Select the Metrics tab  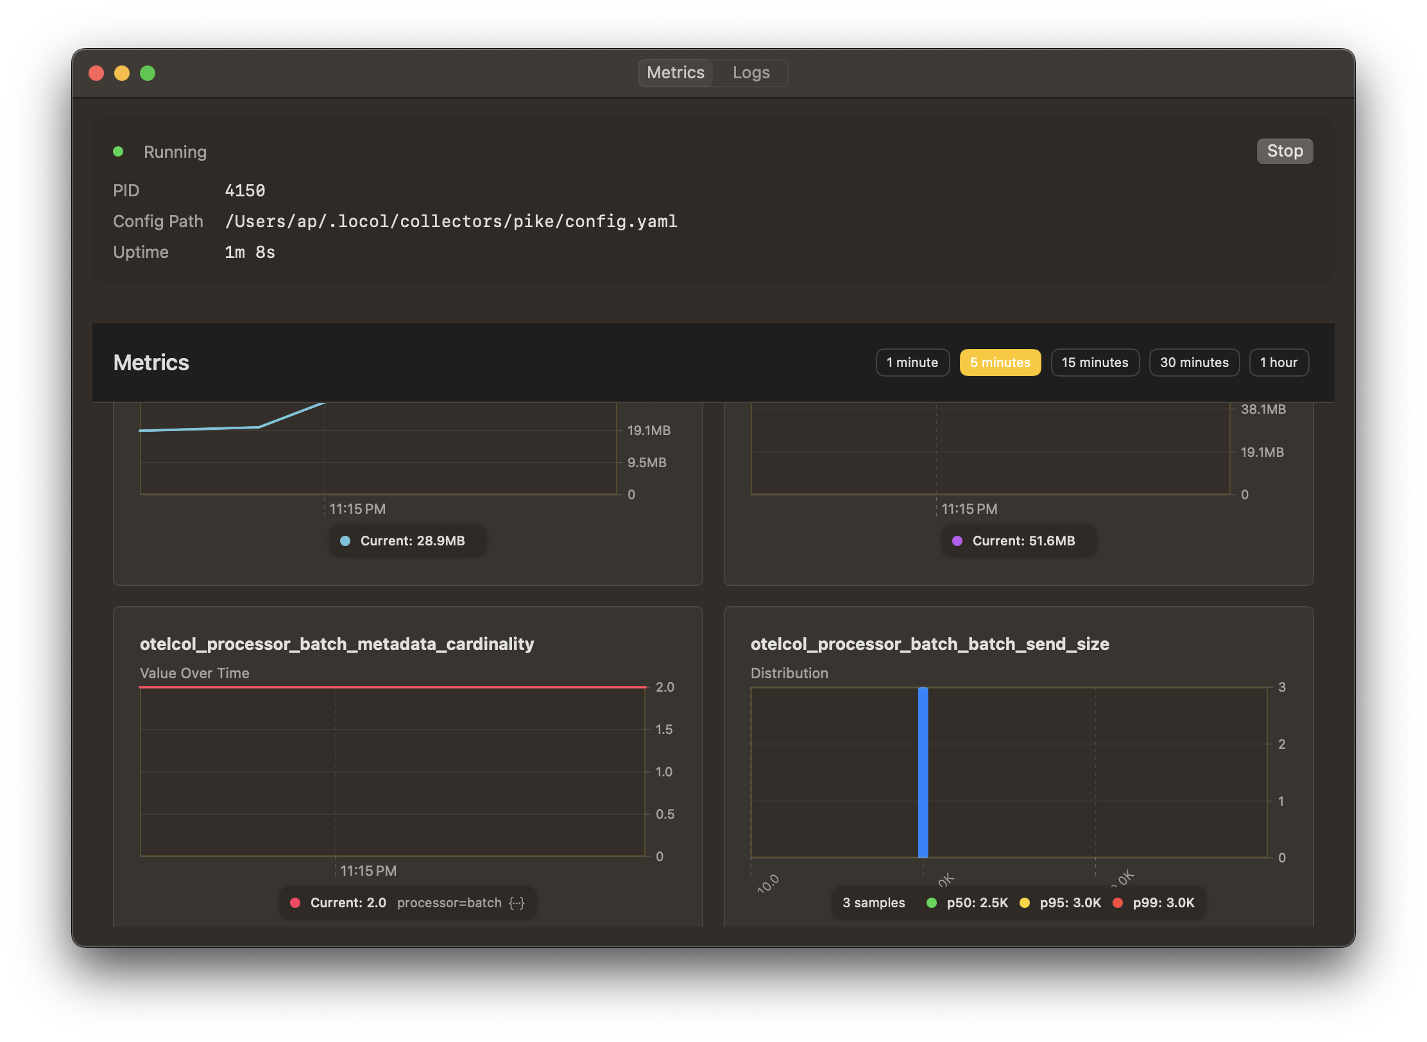[675, 73]
